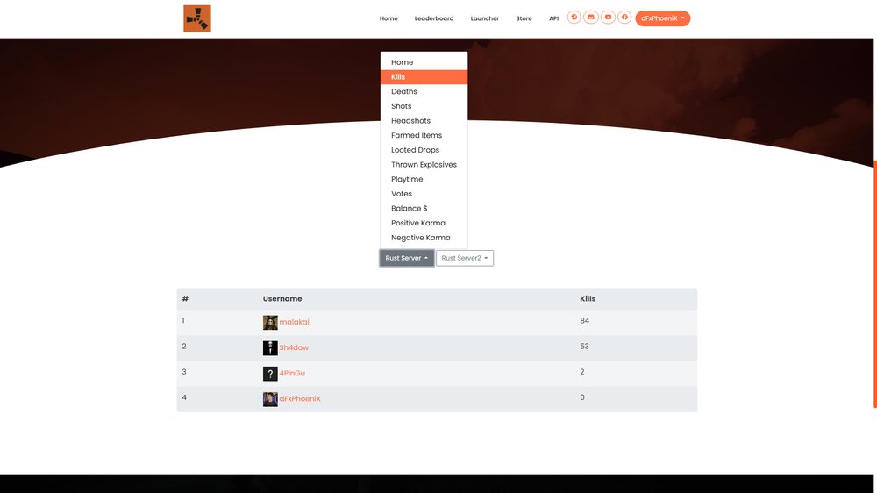The height and width of the screenshot is (493, 877).
Task: Click kill count 2 in 4PinGu's row
Action: (582, 372)
